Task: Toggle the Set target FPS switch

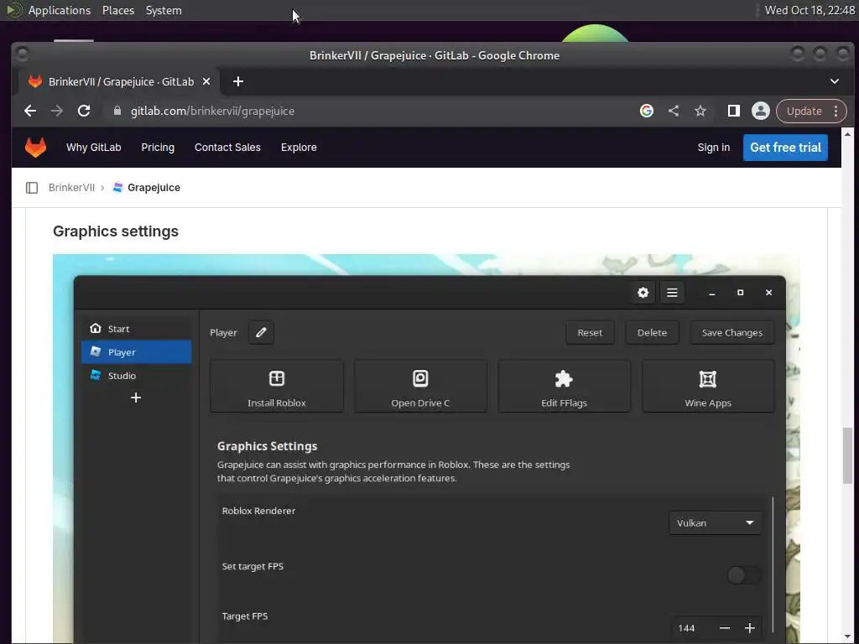Action: tap(744, 575)
